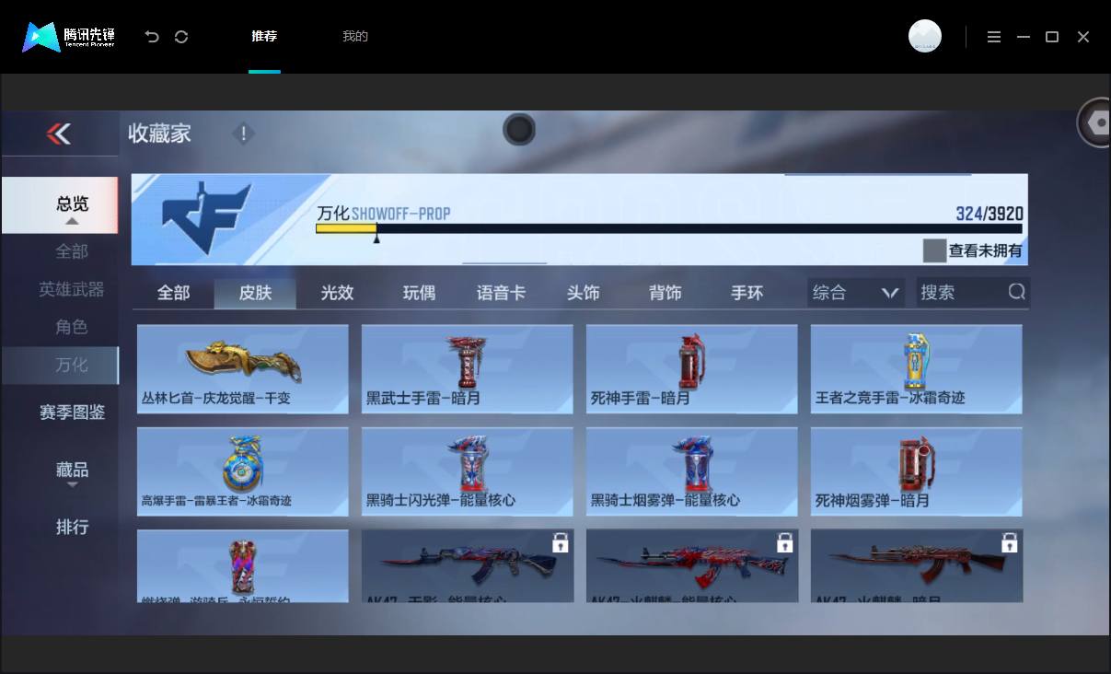The width and height of the screenshot is (1111, 674).
Task: Select the 全部 category tab
Action: pos(173,293)
